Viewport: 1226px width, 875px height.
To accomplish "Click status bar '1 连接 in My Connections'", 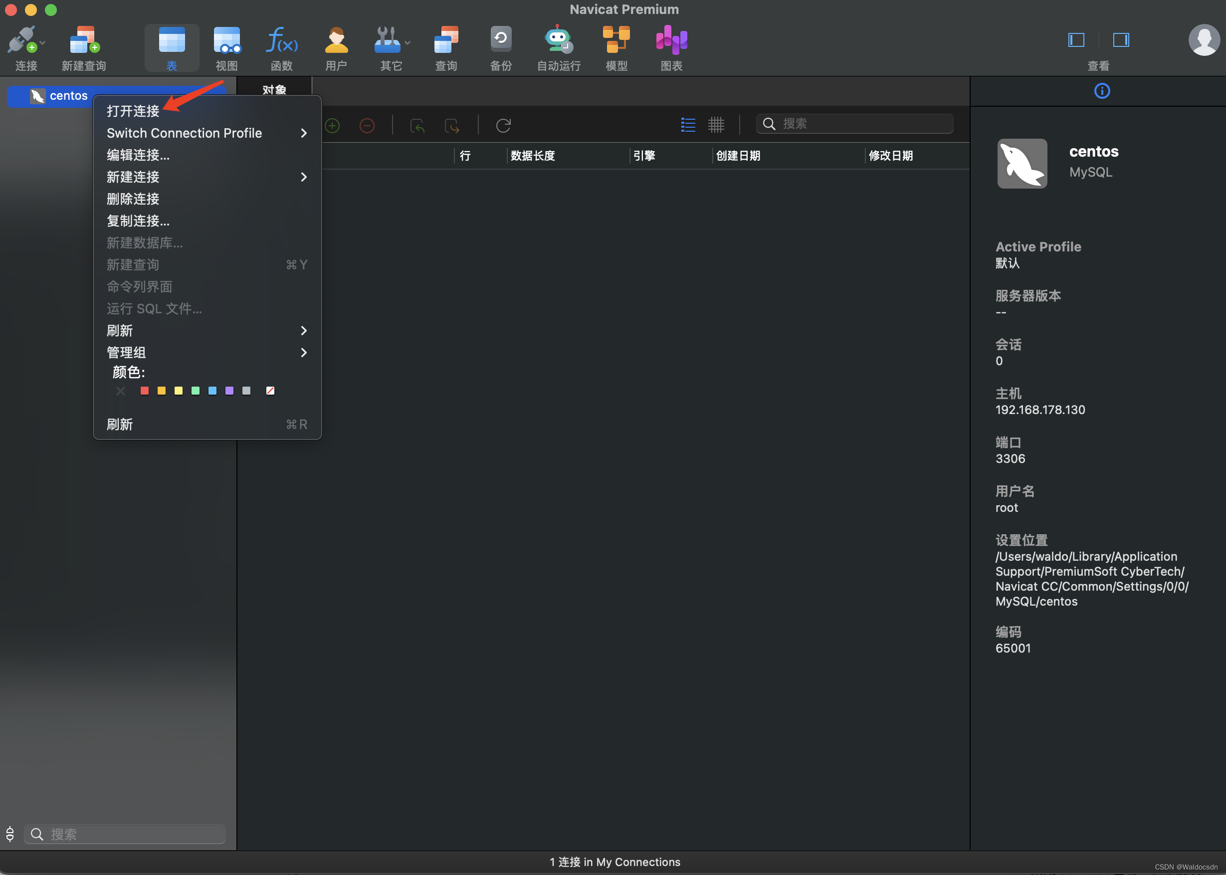I will pyautogui.click(x=614, y=862).
